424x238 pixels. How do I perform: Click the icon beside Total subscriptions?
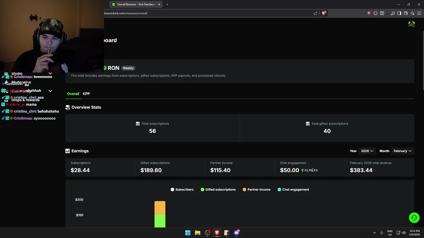point(138,124)
